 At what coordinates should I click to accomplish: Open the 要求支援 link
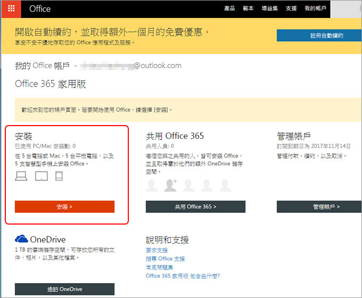[157, 250]
